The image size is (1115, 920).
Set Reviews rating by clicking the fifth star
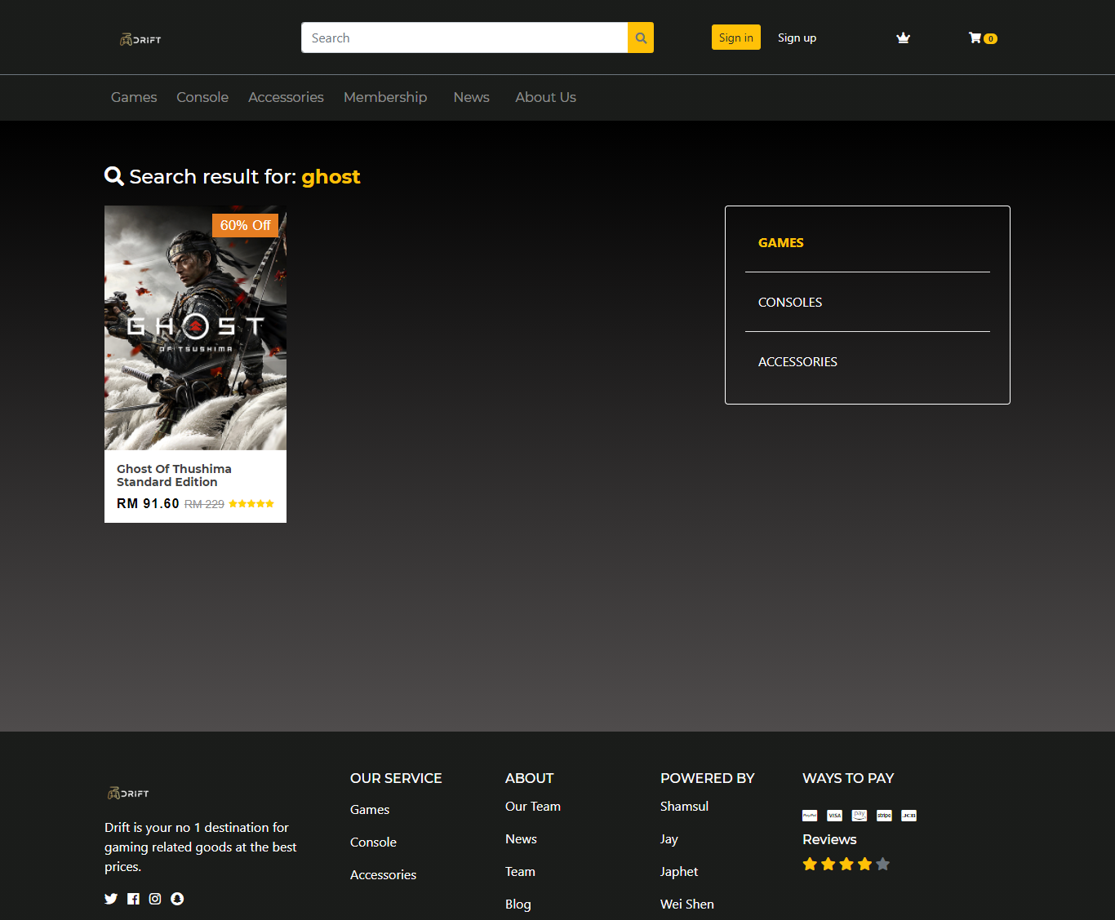(882, 864)
